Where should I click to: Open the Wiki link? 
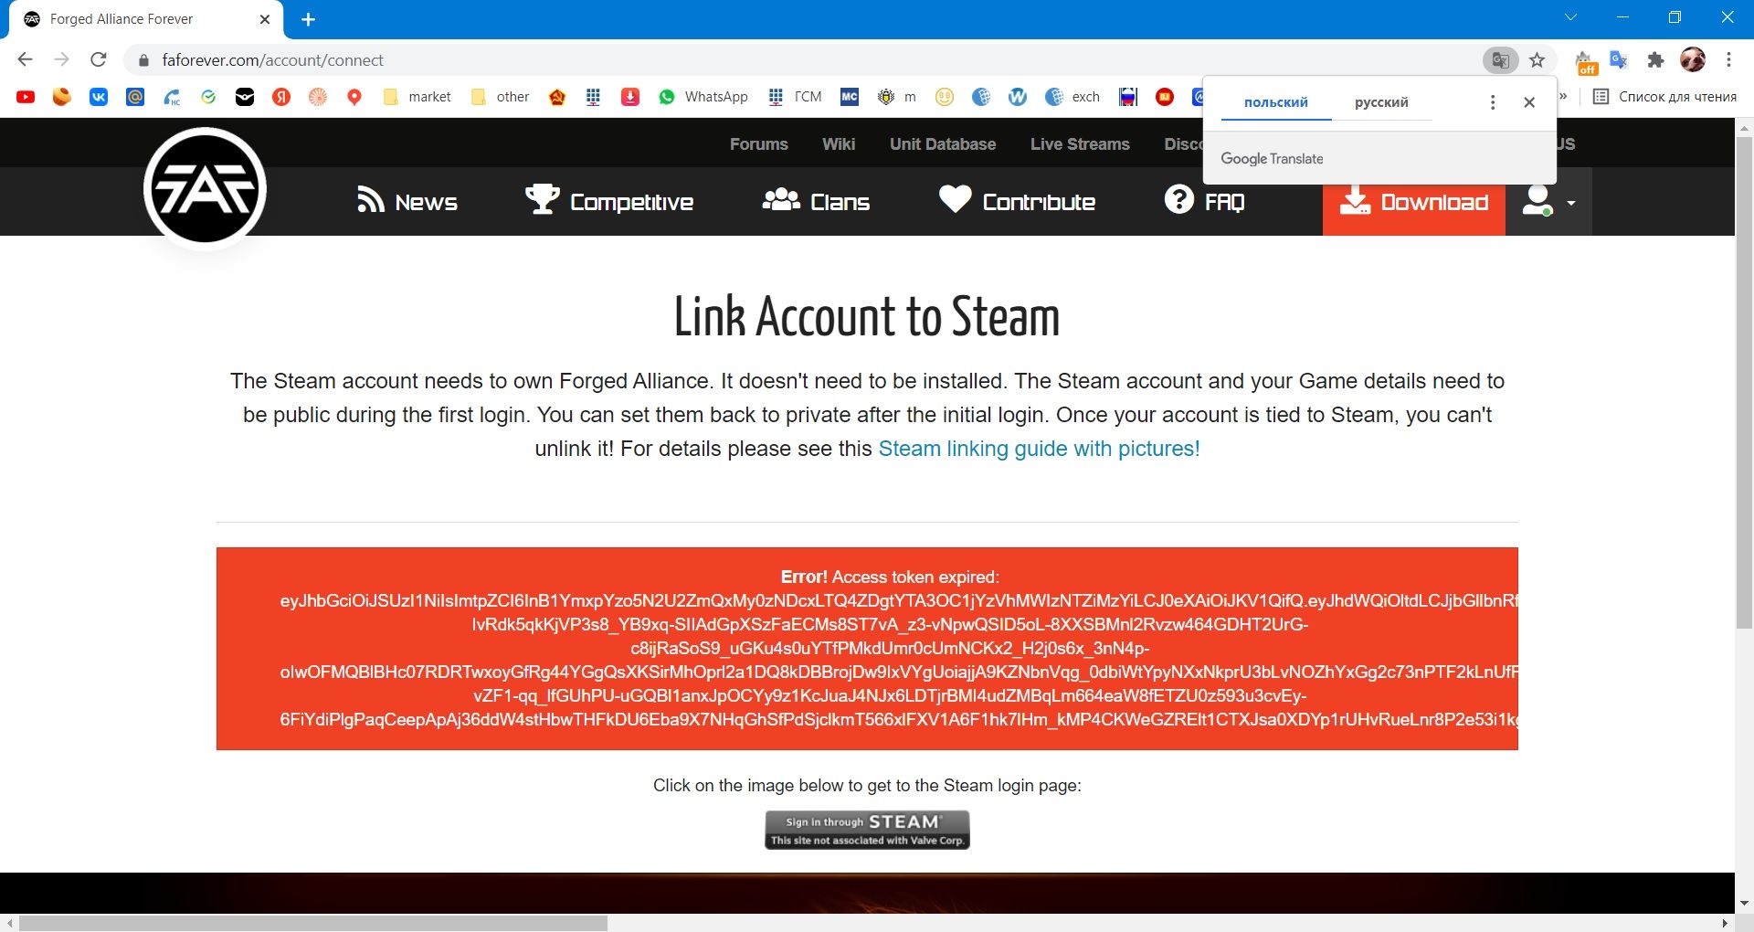coord(839,144)
